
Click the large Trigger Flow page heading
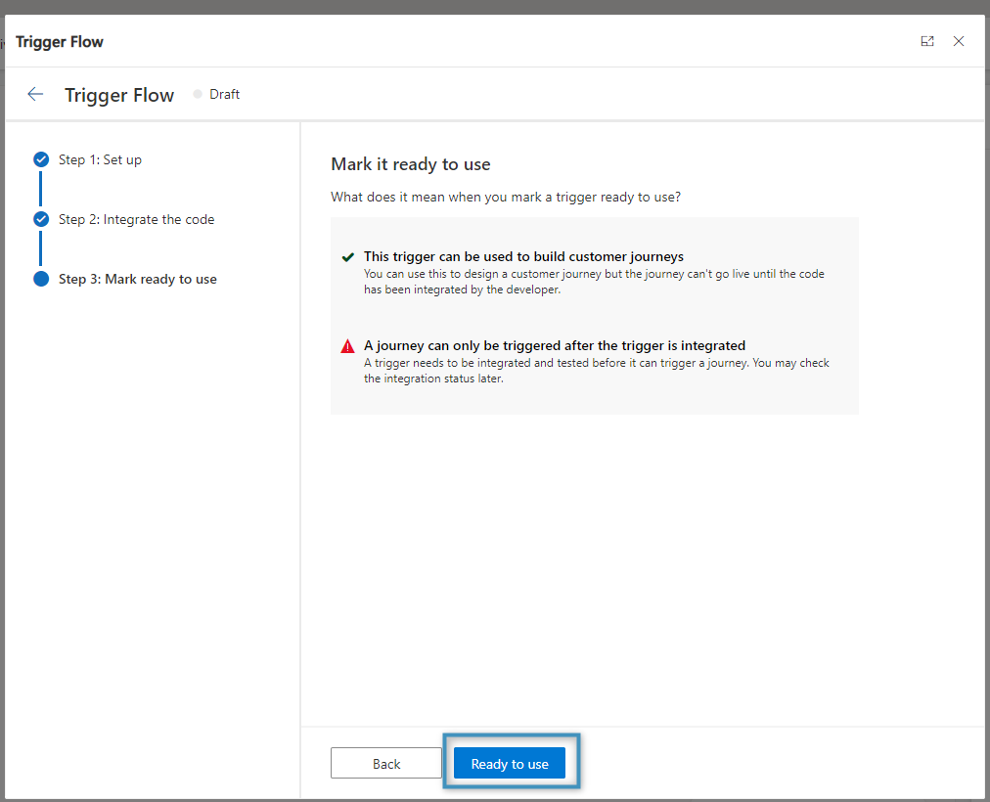[119, 95]
